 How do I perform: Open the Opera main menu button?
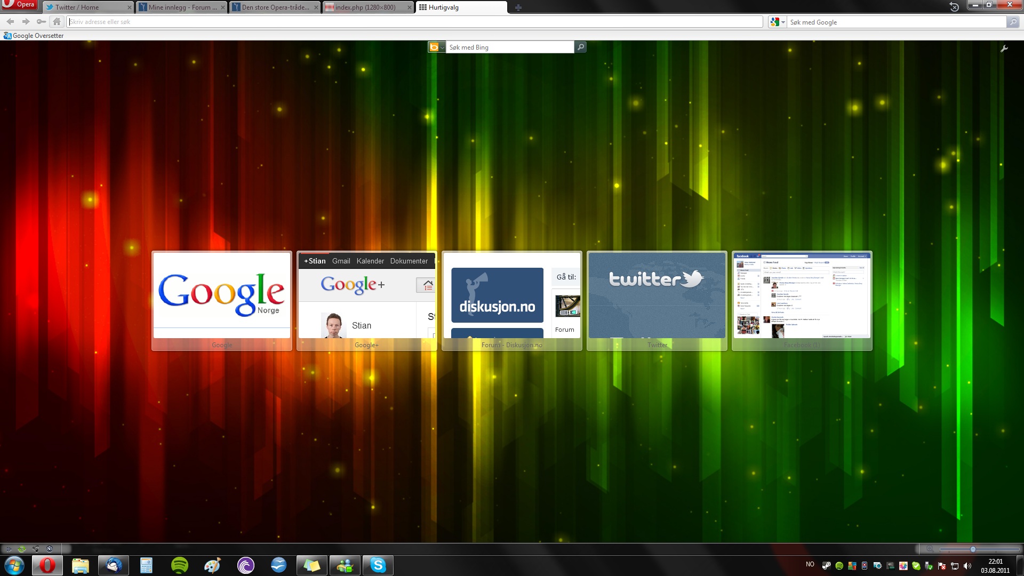click(19, 5)
